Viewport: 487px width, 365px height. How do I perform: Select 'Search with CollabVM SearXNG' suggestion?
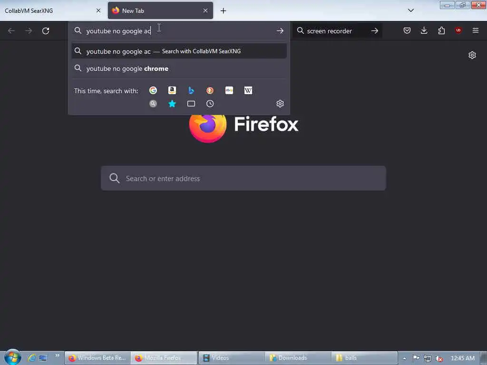coord(179,51)
